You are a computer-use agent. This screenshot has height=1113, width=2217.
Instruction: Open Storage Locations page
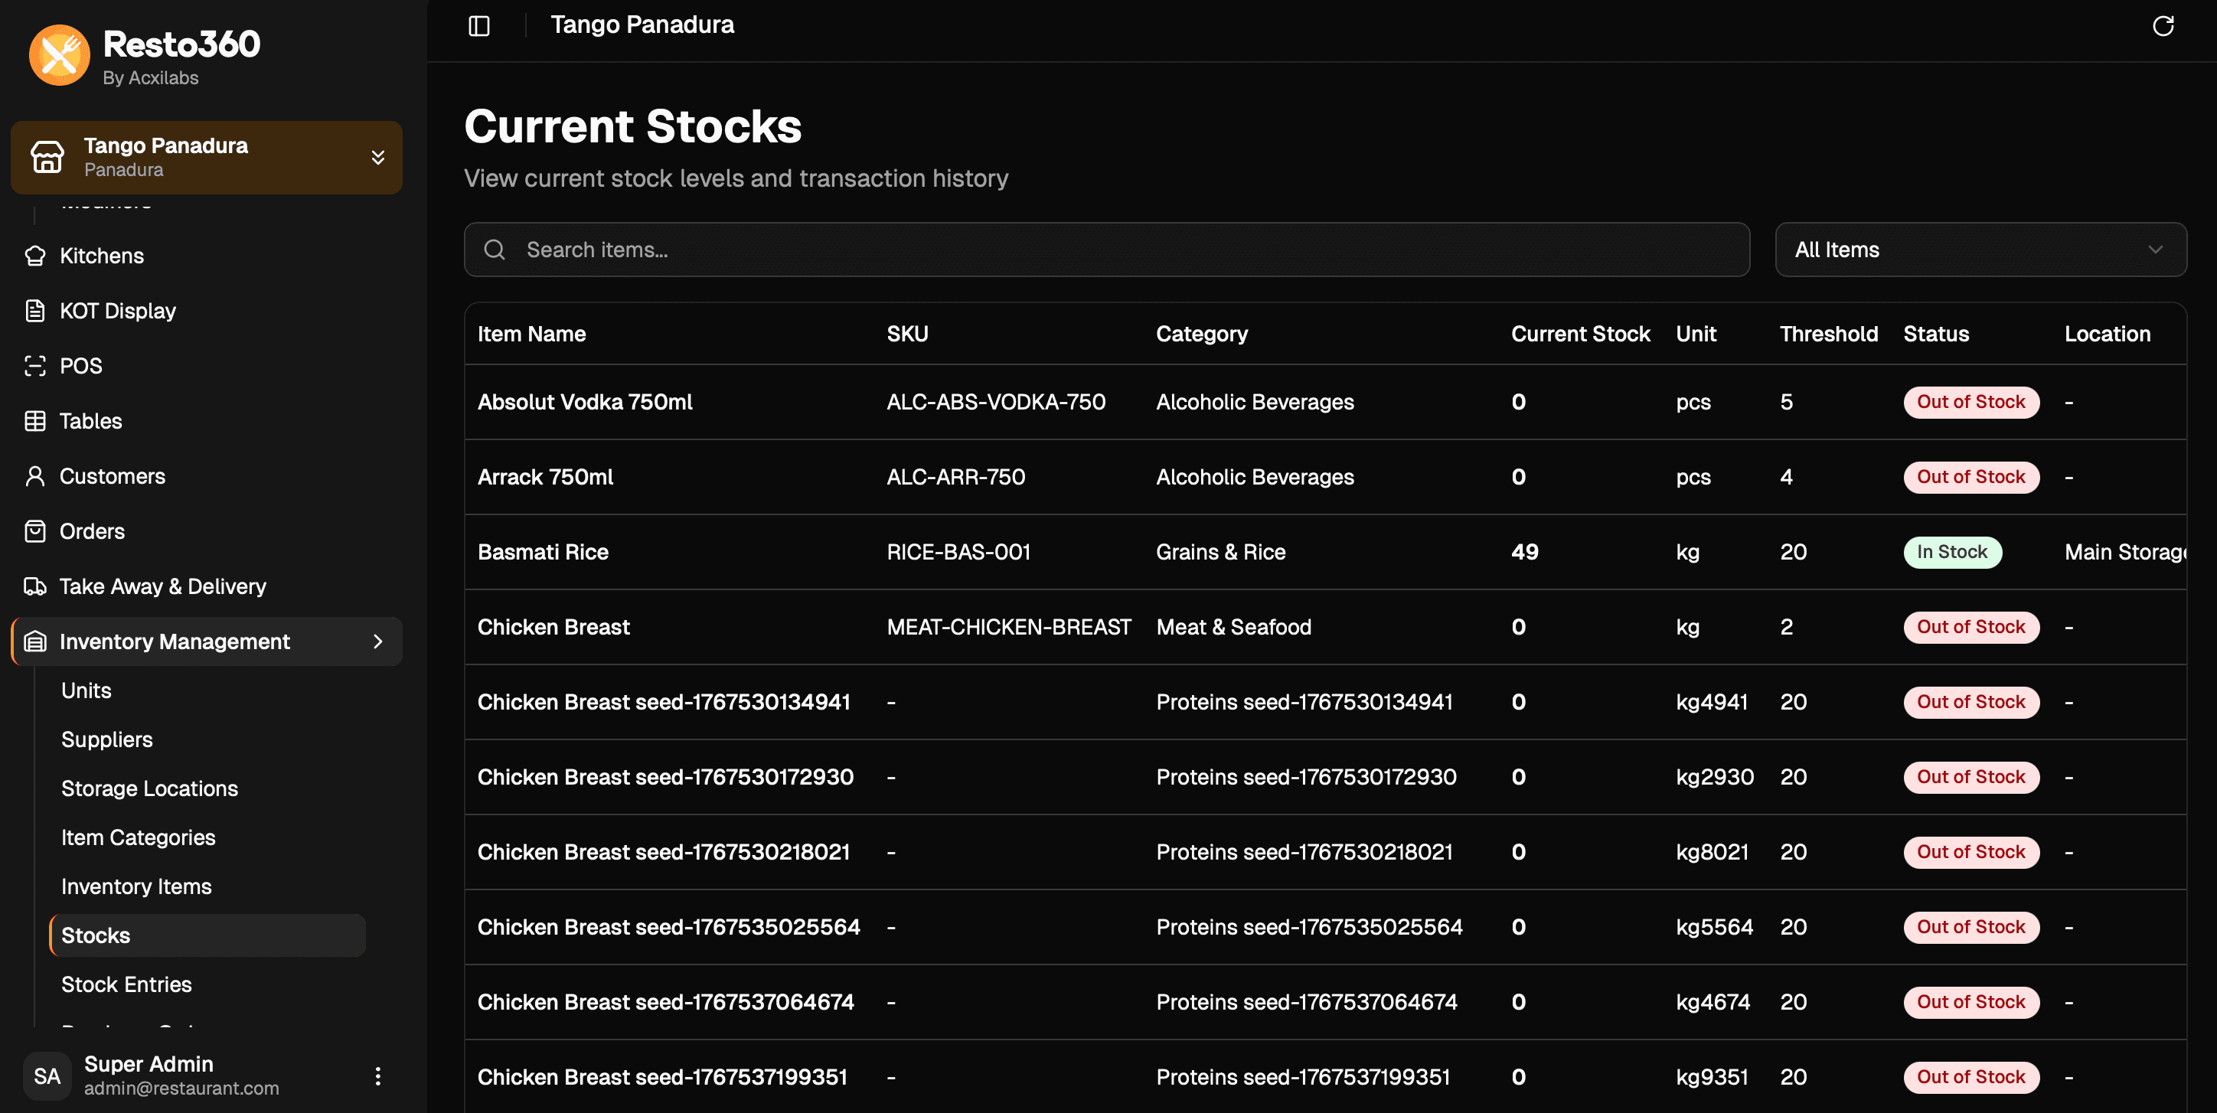(x=149, y=788)
